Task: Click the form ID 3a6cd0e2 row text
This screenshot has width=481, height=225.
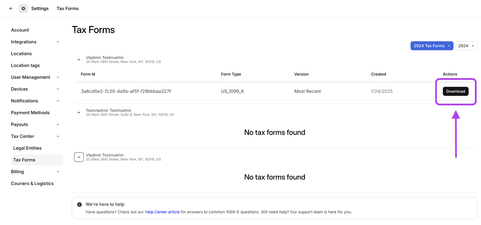Action: tap(126, 91)
